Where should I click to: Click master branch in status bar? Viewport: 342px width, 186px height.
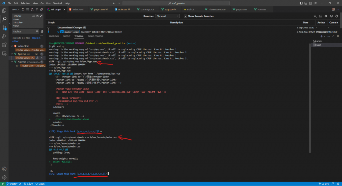click(12, 184)
